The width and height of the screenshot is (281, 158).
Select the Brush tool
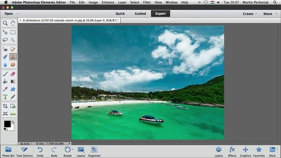click(x=5, y=74)
